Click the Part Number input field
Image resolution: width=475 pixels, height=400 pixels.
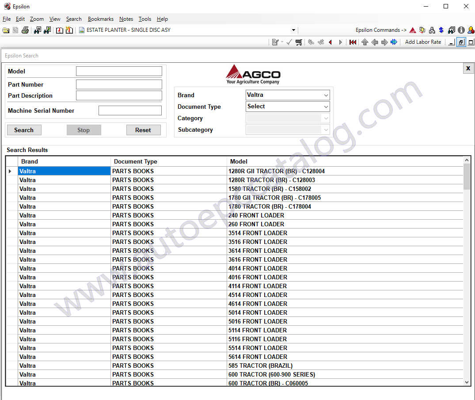coord(119,84)
